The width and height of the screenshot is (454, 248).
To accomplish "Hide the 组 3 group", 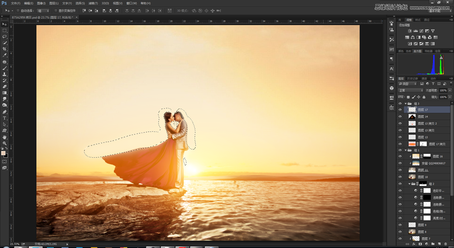I will click(400, 104).
